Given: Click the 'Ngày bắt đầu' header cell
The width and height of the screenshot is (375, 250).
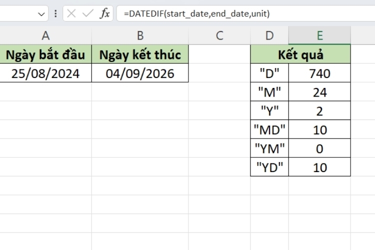Looking at the screenshot, I should click(45, 54).
